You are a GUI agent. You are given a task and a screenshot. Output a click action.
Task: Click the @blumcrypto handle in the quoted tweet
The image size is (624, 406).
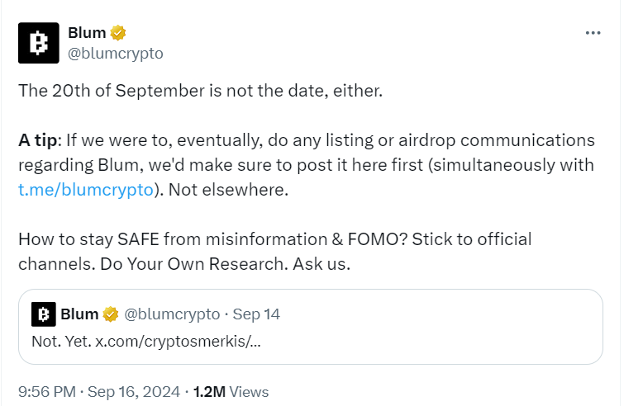click(172, 314)
